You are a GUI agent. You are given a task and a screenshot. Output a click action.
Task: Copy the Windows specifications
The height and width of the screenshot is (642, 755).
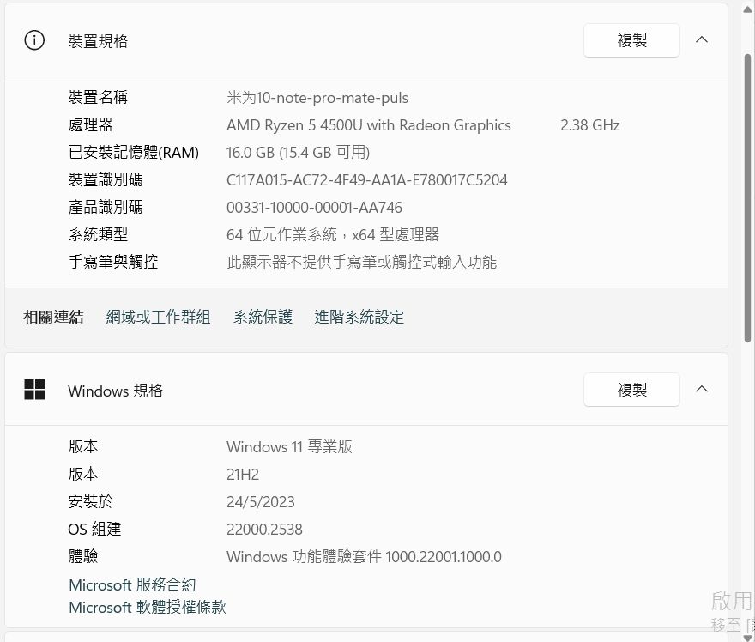pyautogui.click(x=631, y=390)
